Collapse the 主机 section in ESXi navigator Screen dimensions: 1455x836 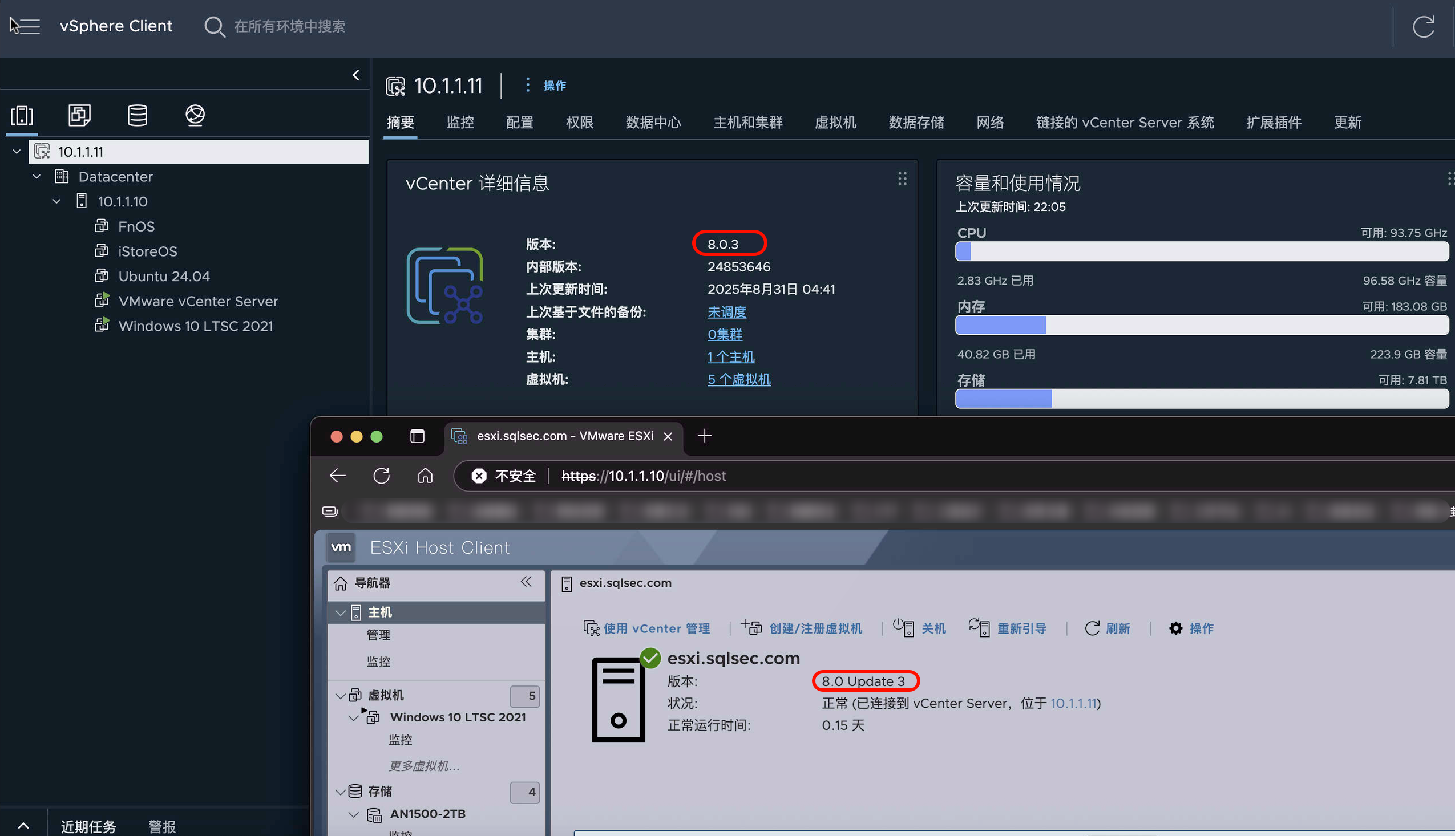[340, 612]
